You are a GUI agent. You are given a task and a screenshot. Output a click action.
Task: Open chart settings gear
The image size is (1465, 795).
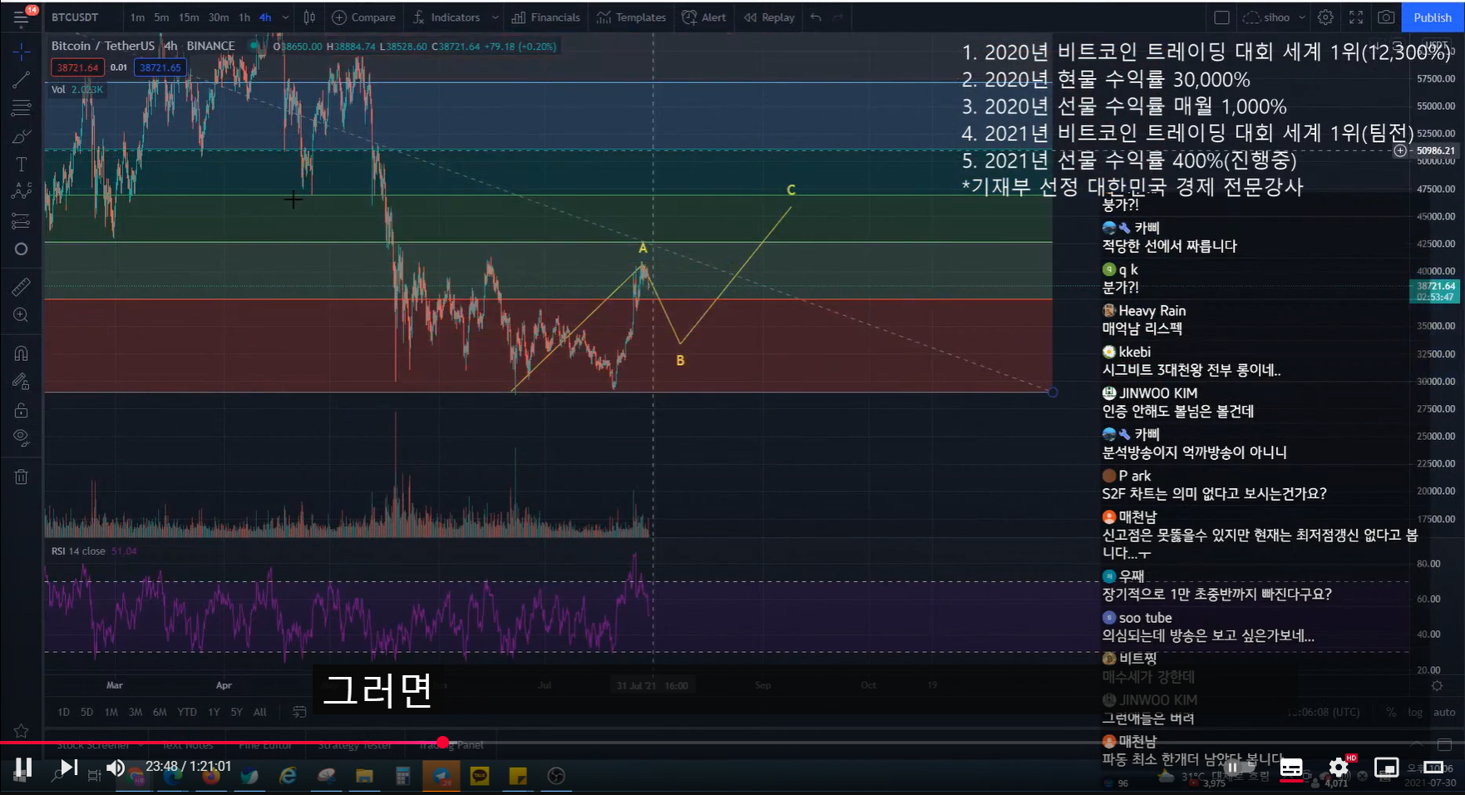point(1325,17)
